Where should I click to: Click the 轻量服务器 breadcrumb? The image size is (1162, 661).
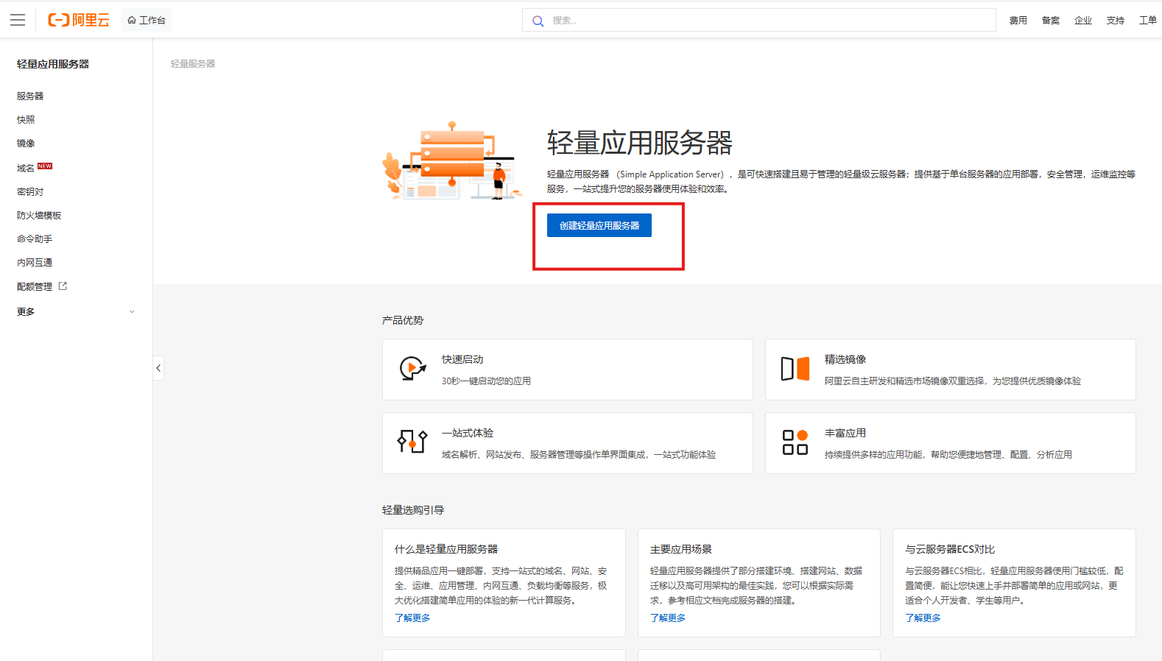193,64
